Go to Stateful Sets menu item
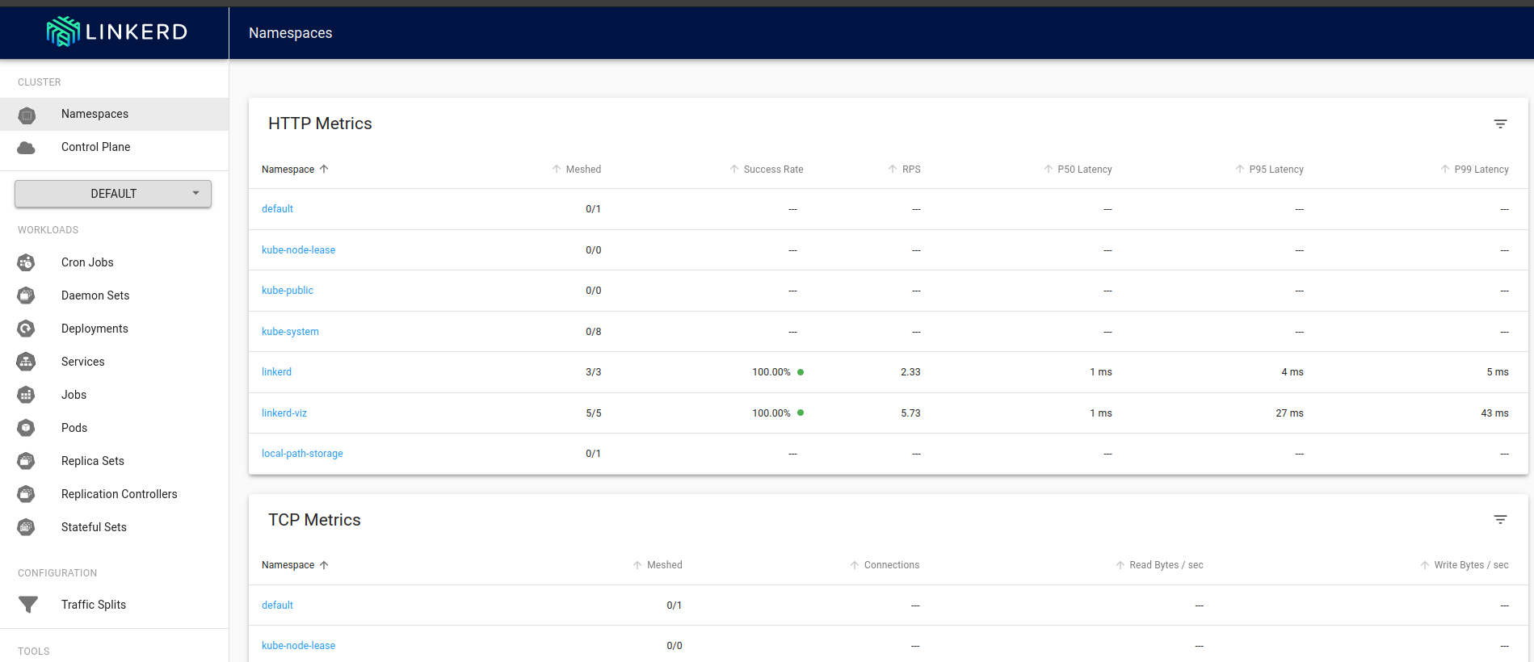1534x662 pixels. [x=94, y=527]
